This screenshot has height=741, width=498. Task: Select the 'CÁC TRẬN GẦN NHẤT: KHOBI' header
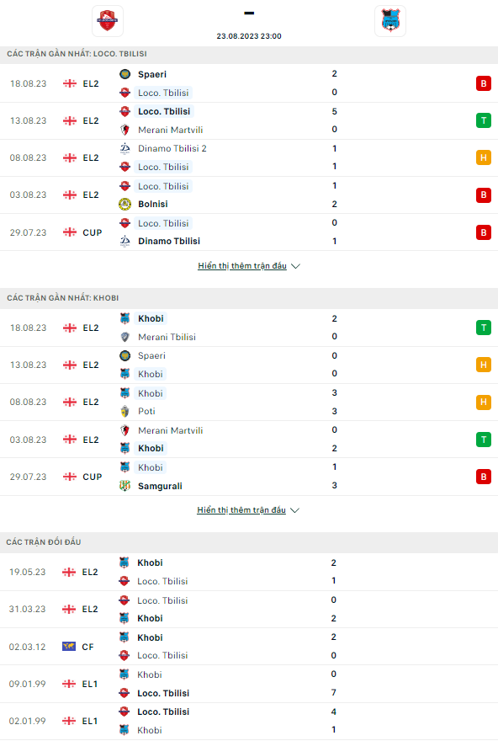[63, 298]
